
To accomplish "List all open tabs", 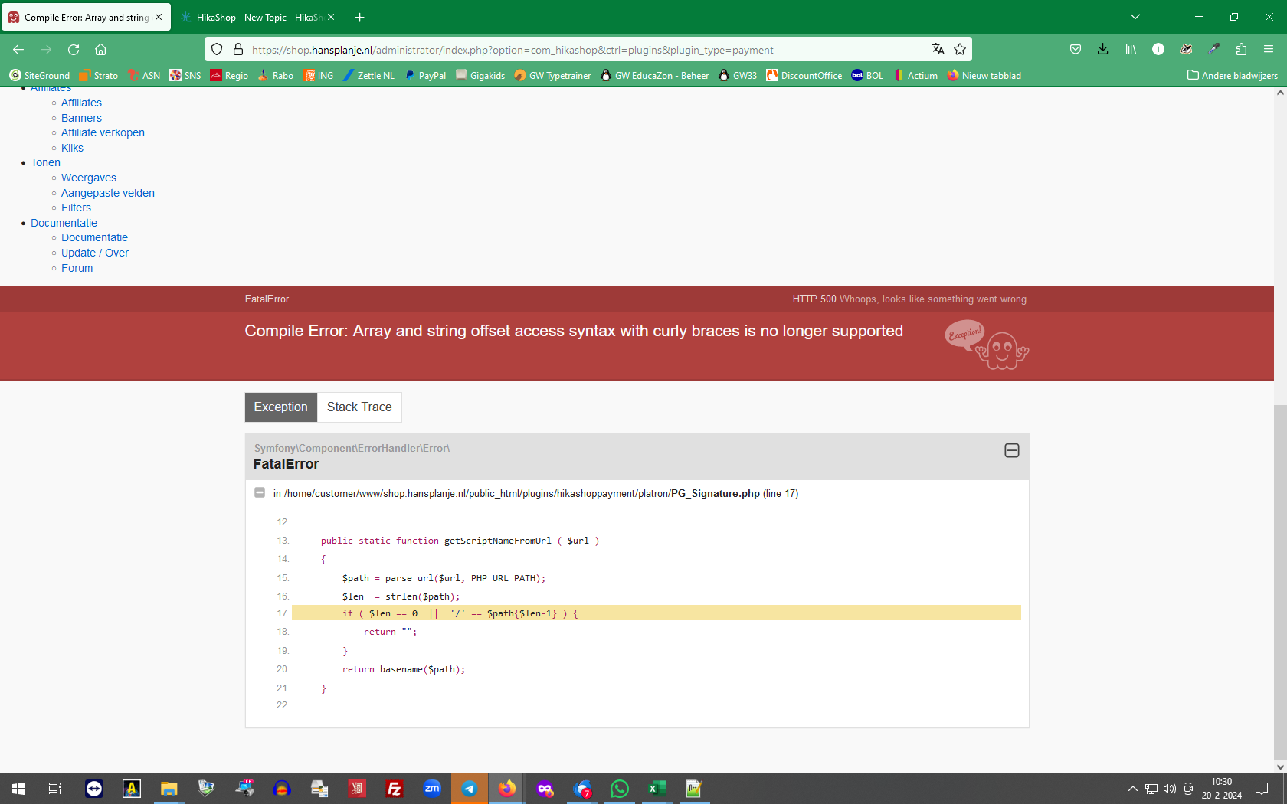I will click(1135, 17).
